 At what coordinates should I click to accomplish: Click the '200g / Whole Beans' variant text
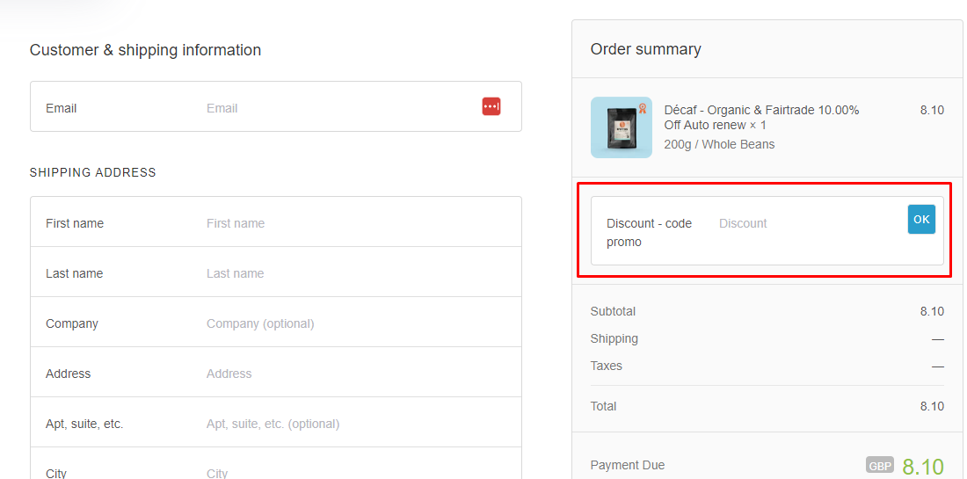pyautogui.click(x=720, y=144)
